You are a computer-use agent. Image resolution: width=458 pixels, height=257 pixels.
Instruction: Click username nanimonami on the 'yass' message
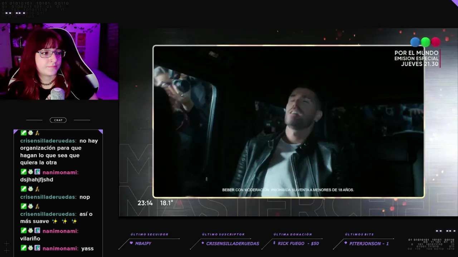[x=60, y=248]
